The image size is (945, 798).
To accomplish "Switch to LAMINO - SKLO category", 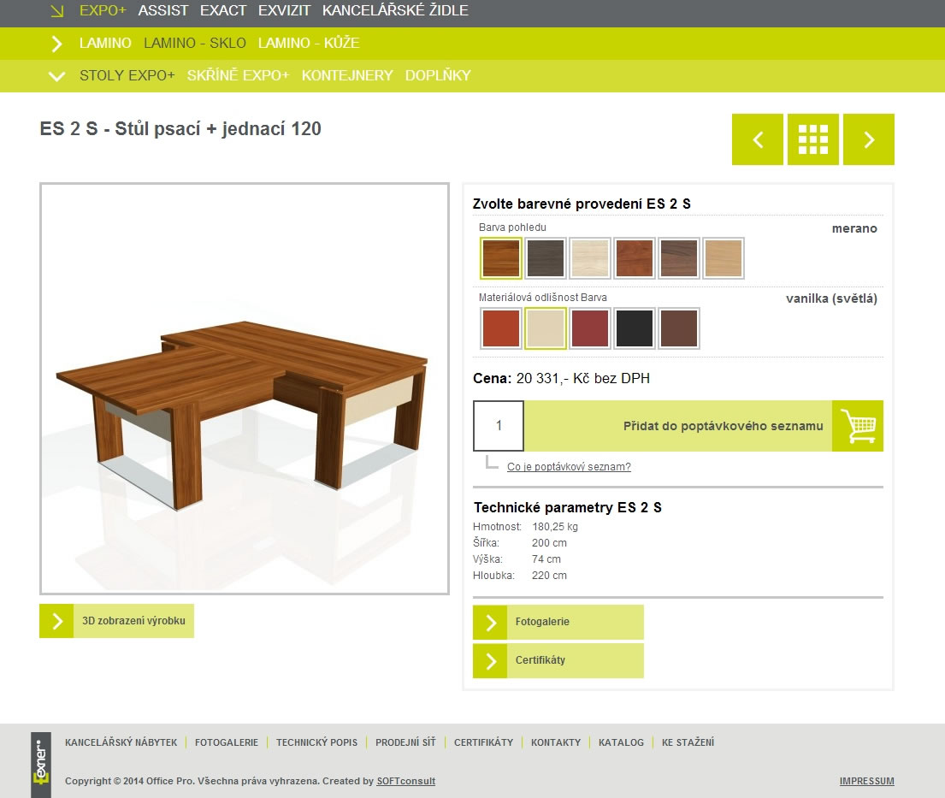I will coord(195,43).
